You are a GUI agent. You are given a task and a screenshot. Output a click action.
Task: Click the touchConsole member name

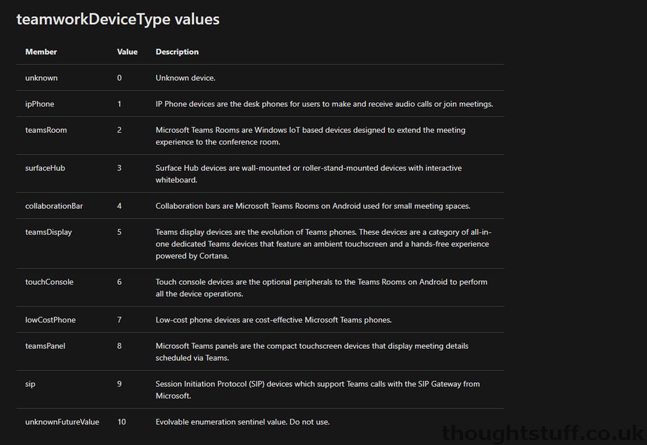(x=49, y=282)
